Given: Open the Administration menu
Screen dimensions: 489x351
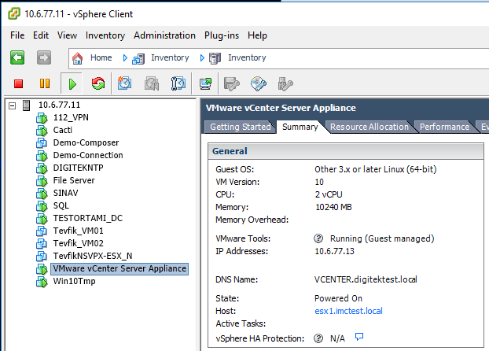Looking at the screenshot, I should pos(164,35).
